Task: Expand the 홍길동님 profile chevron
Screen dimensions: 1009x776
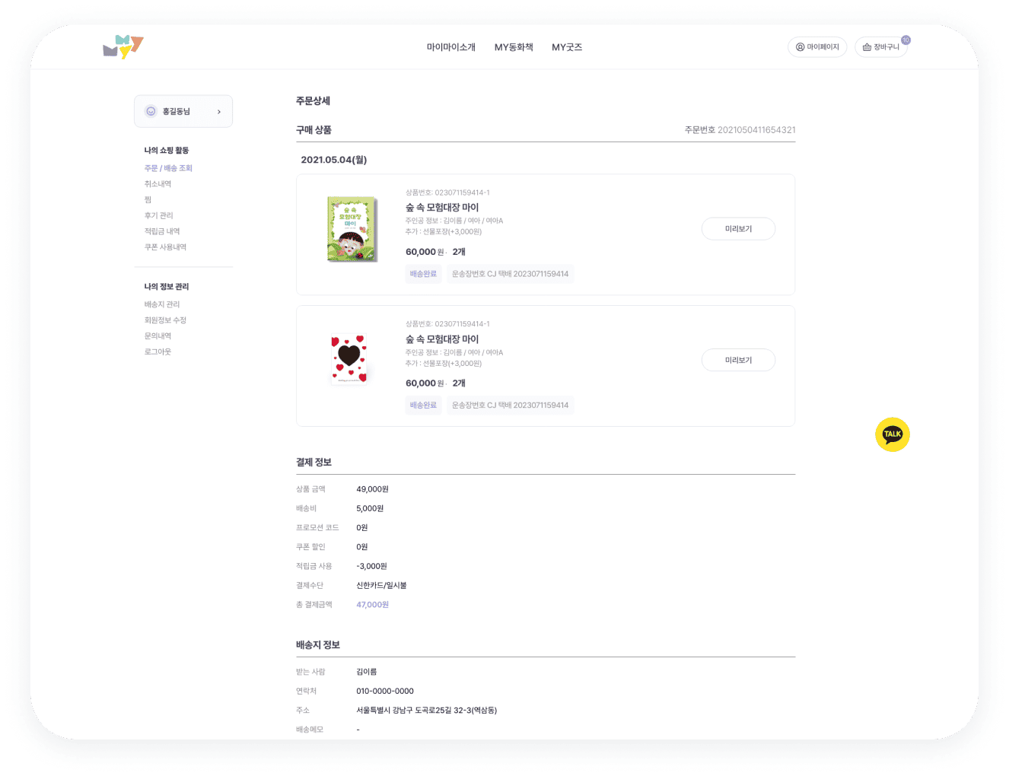Action: [x=219, y=112]
